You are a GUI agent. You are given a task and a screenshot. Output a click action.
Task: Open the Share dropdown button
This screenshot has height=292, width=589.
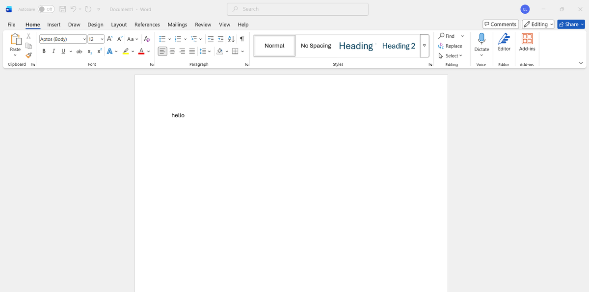point(571,24)
